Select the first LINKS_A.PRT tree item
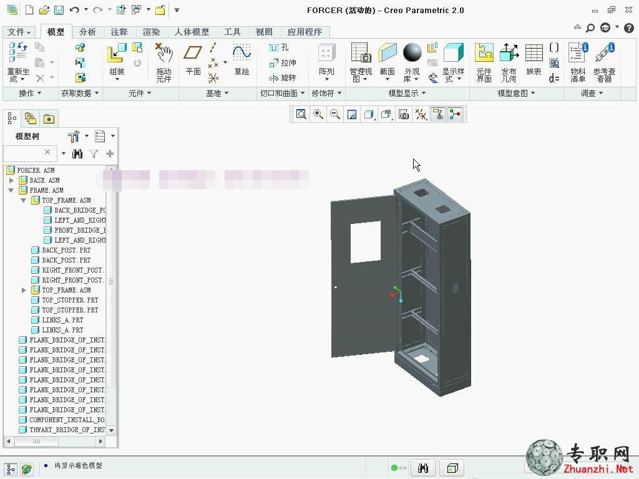The height and width of the screenshot is (479, 639). click(57, 320)
